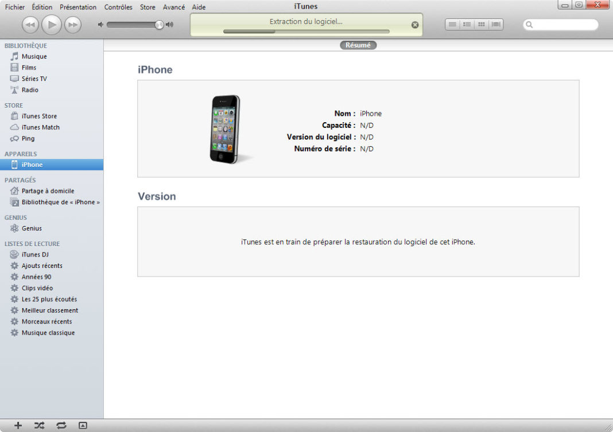Open the iTunes DJ playlist
613x432 pixels.
pos(52,254)
